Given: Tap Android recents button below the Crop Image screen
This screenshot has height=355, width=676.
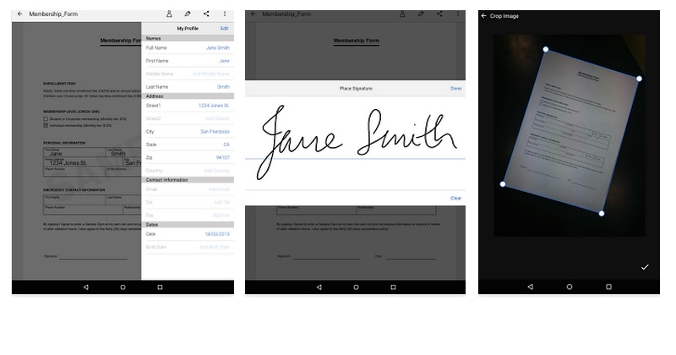Looking at the screenshot, I should pyautogui.click(x=608, y=287).
